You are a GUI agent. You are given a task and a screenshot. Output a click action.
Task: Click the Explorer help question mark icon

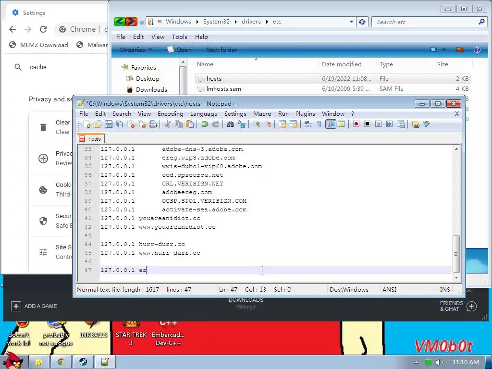point(477,49)
